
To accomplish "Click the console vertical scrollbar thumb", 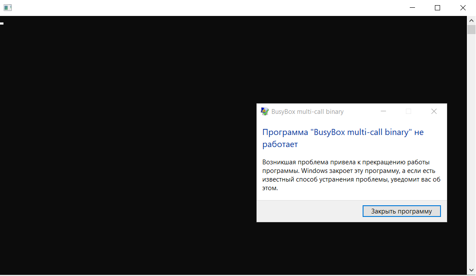I will pyautogui.click(x=471, y=30).
